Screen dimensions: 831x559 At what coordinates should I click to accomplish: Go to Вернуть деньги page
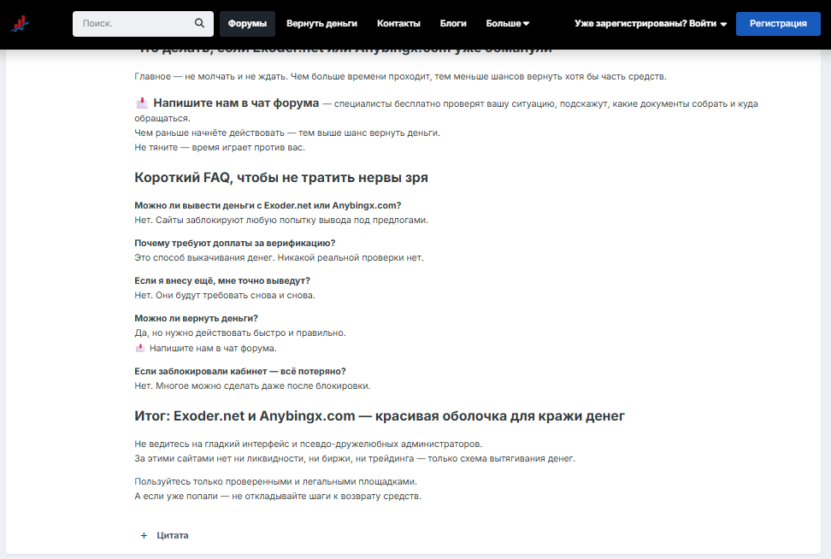tap(321, 24)
